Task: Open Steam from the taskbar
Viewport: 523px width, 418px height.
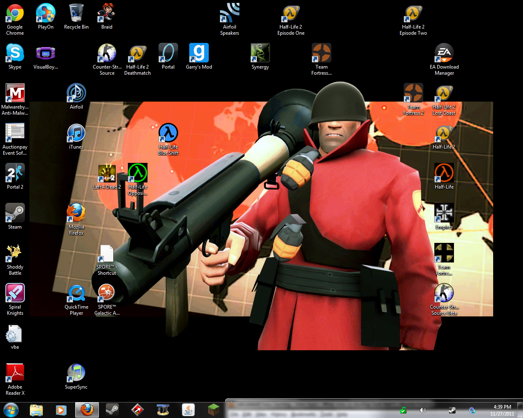Action: (x=112, y=409)
